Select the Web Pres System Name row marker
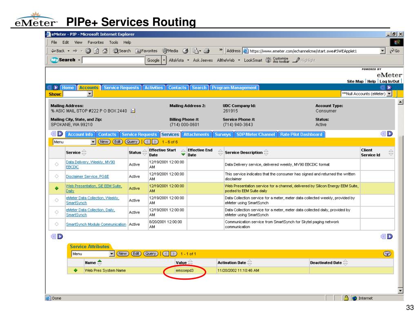 (x=76, y=270)
